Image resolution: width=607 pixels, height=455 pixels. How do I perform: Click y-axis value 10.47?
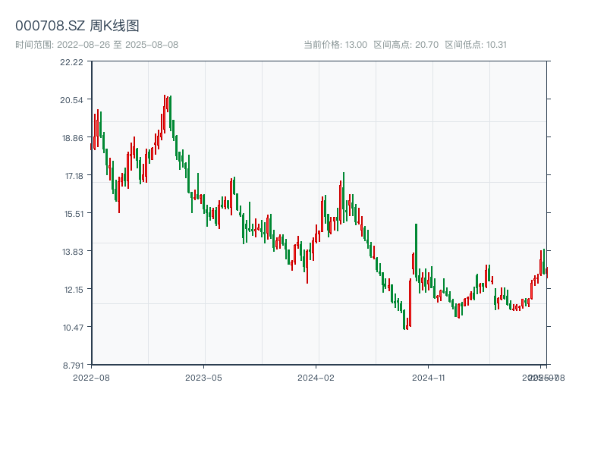coord(73,328)
